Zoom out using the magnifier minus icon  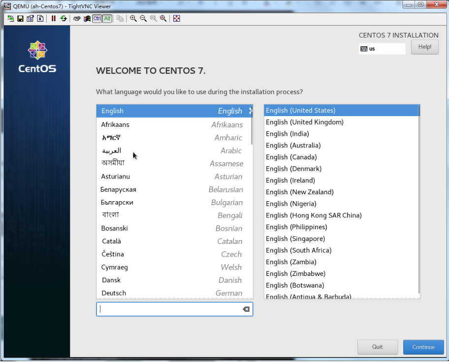[143, 19]
